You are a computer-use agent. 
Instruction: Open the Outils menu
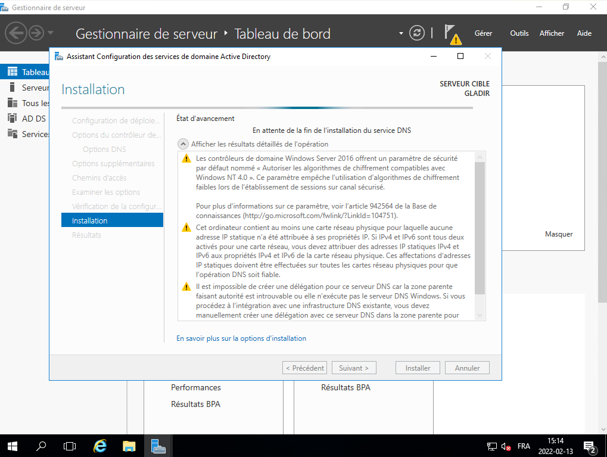519,33
